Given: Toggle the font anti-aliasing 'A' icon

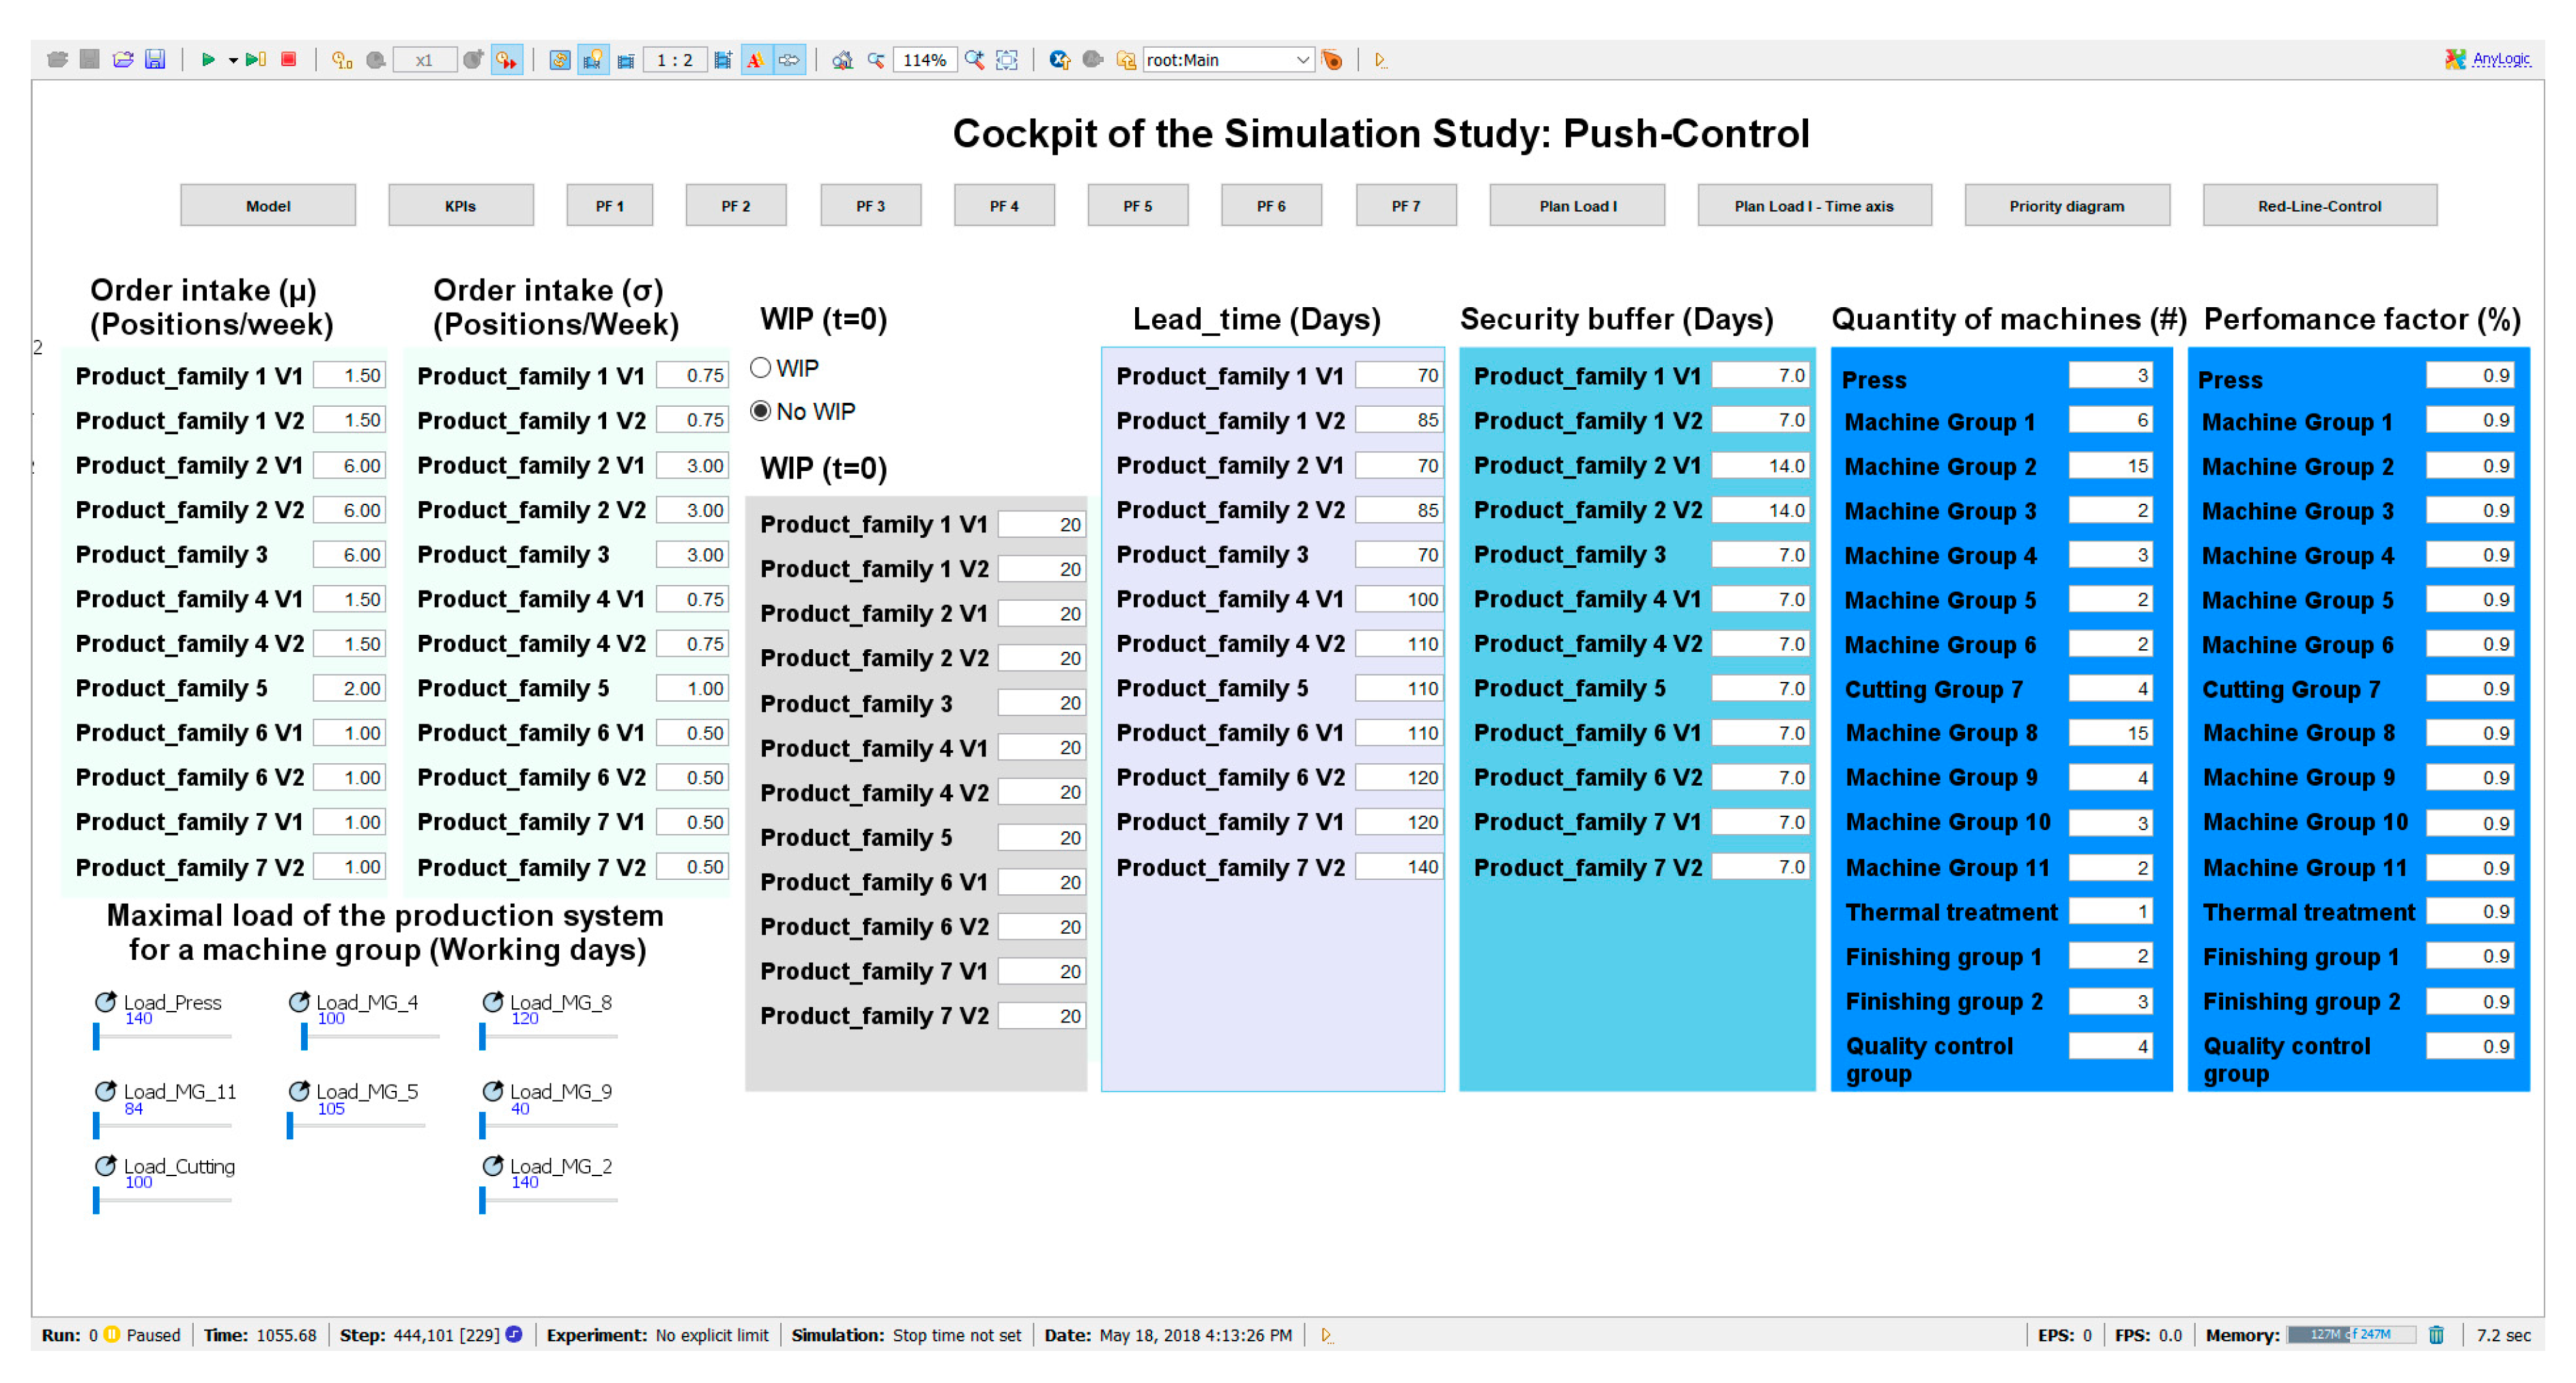Looking at the screenshot, I should pos(756,60).
